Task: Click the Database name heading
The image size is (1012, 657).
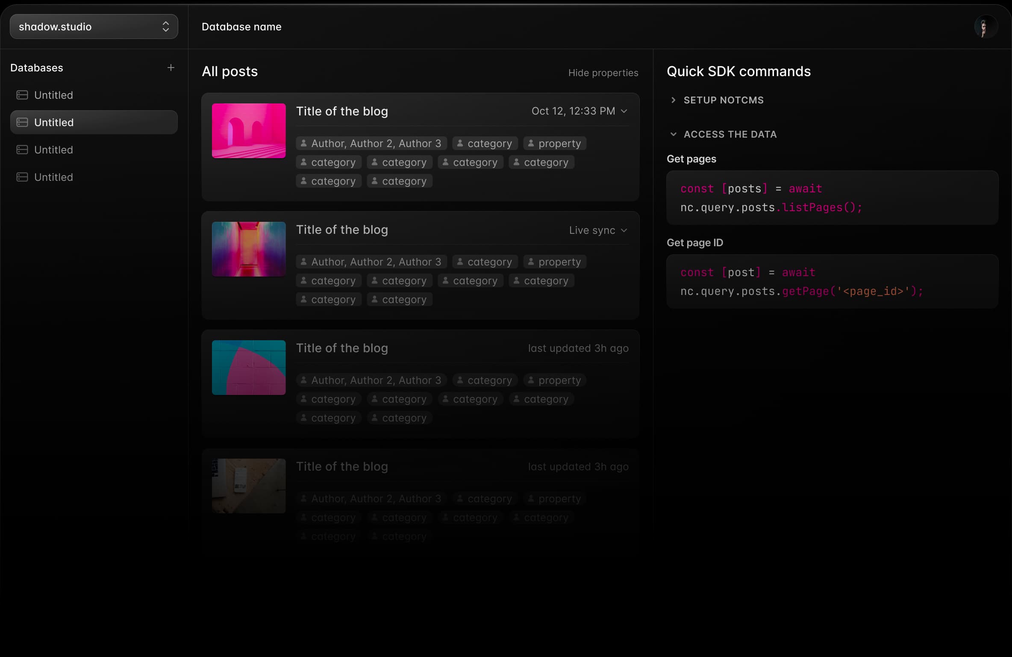Action: point(241,27)
